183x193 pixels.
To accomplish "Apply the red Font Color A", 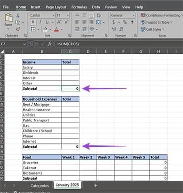I will (x=57, y=29).
